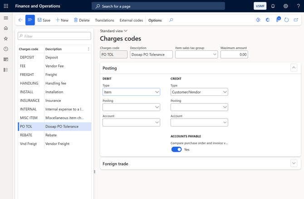
Task: Open Workspaces icon in sidebar
Action: [x=6, y=60]
